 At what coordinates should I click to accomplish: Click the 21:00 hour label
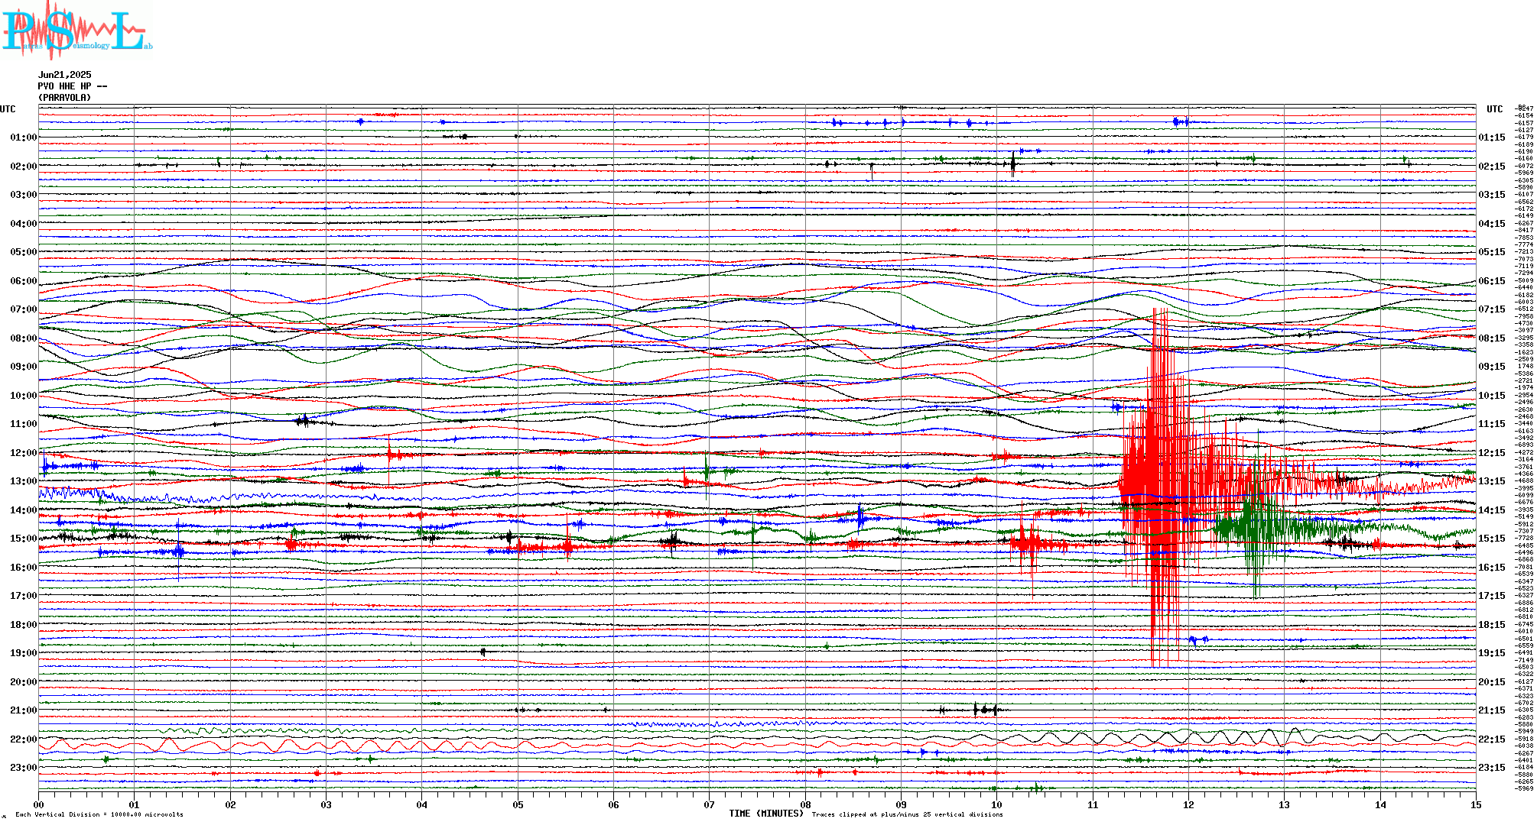coord(24,710)
